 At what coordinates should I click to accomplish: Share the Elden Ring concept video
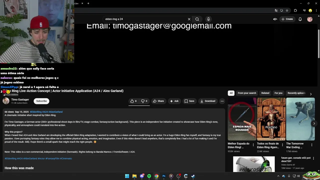[158, 101]
